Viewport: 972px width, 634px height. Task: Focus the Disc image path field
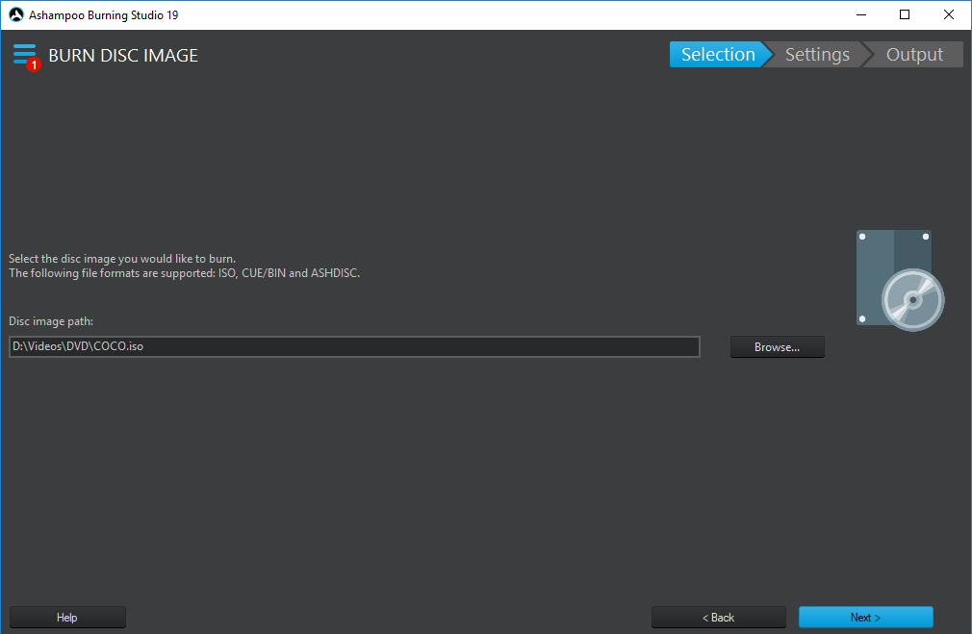tap(354, 346)
